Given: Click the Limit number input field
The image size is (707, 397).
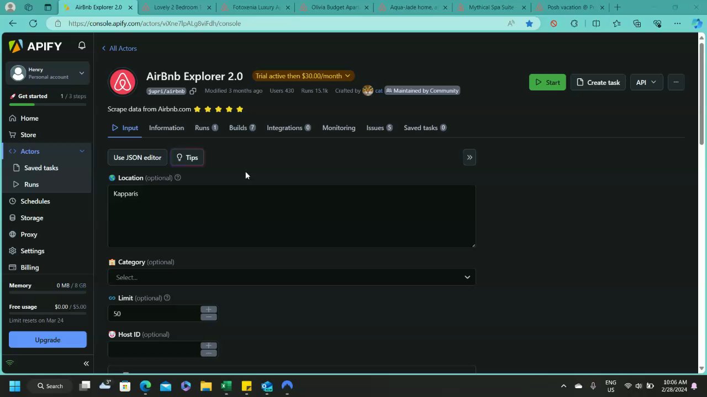Looking at the screenshot, I should [x=154, y=313].
